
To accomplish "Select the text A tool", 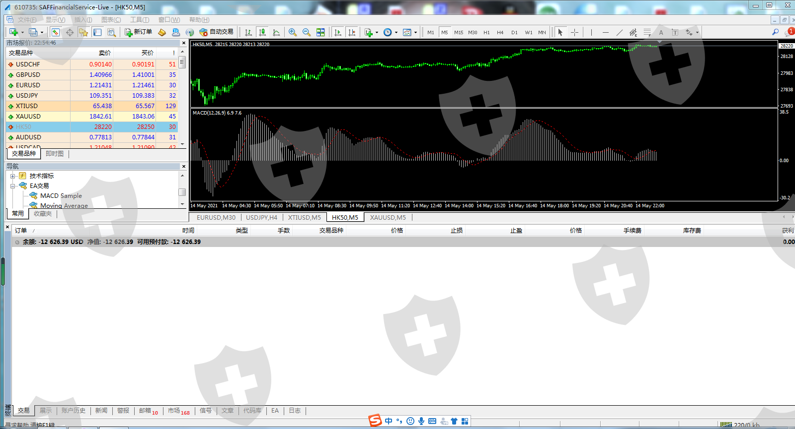I will tap(661, 32).
